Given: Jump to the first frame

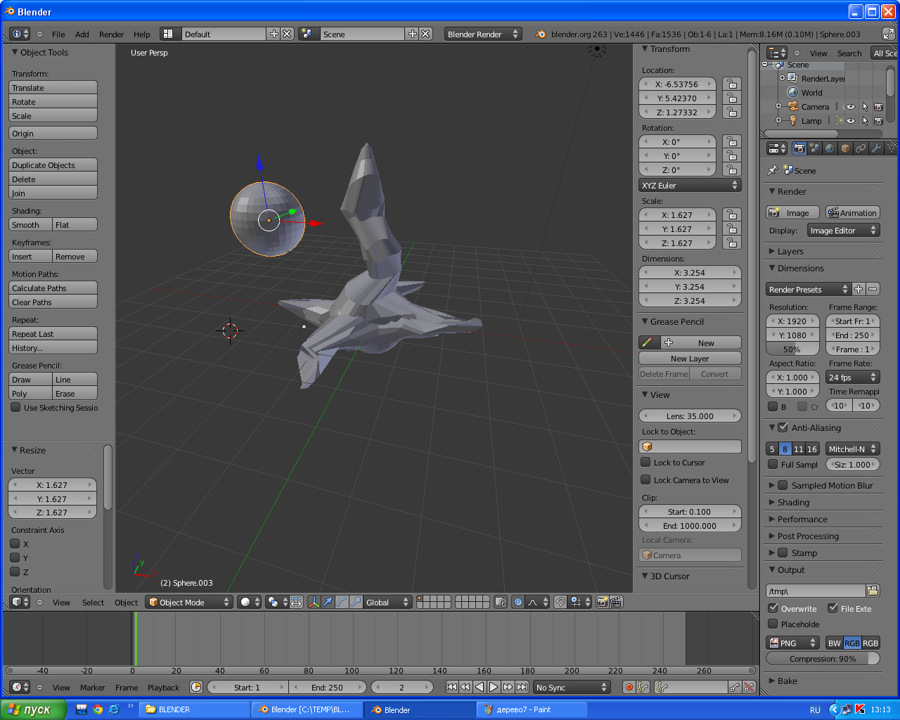Looking at the screenshot, I should point(452,687).
